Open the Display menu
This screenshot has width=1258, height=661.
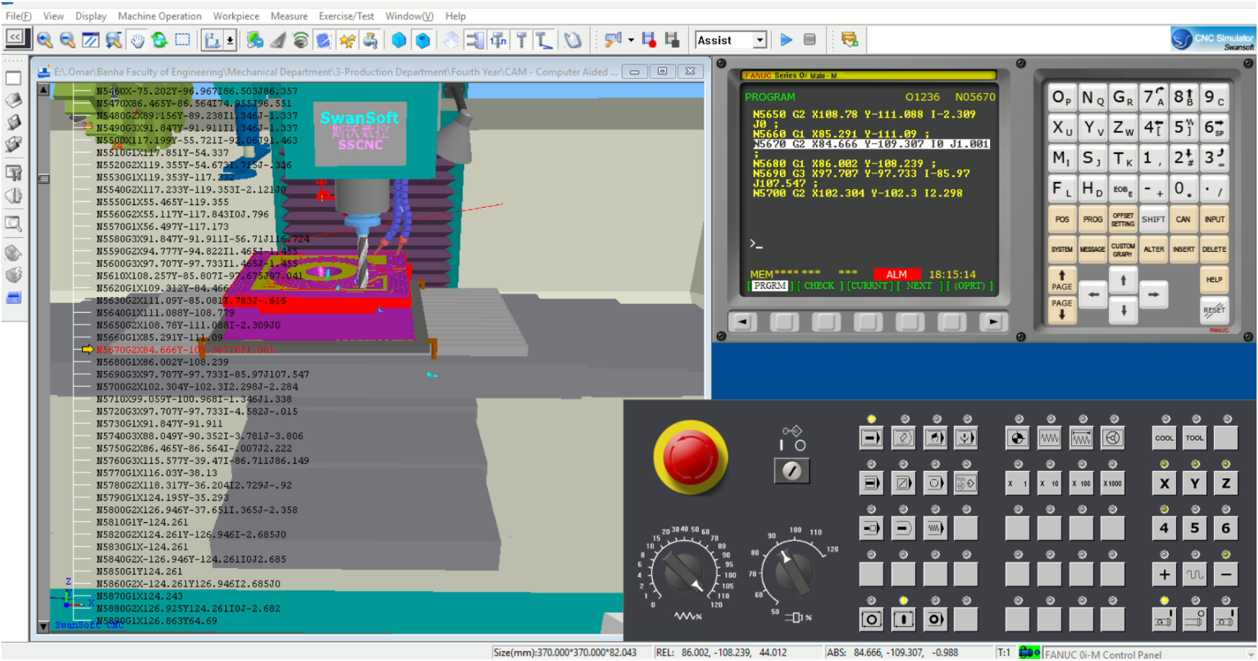pos(91,16)
